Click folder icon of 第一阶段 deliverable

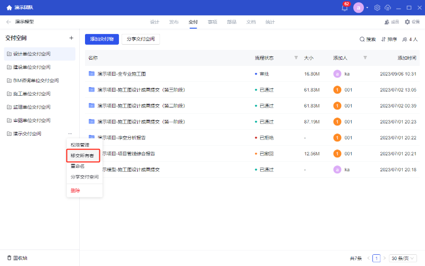pyautogui.click(x=91, y=122)
